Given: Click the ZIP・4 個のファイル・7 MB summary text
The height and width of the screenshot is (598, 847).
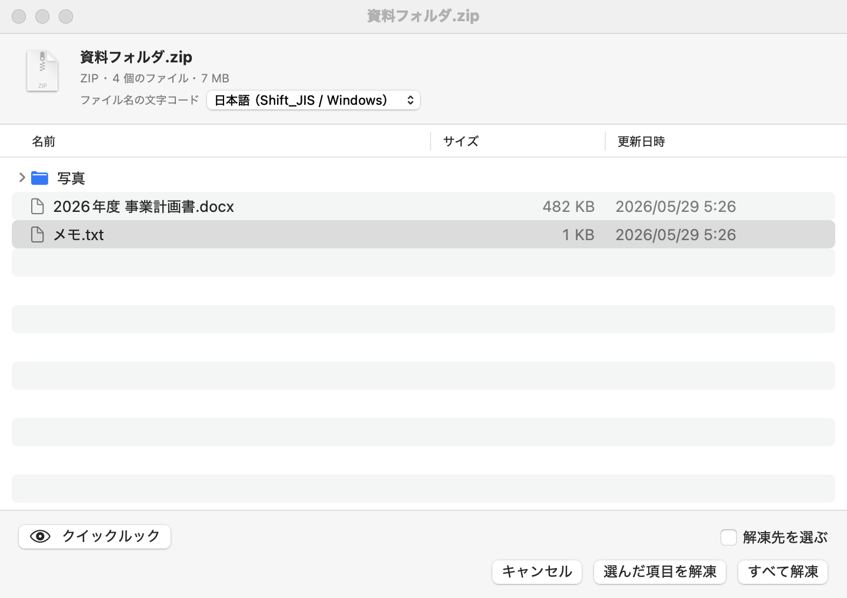Looking at the screenshot, I should coord(155,78).
